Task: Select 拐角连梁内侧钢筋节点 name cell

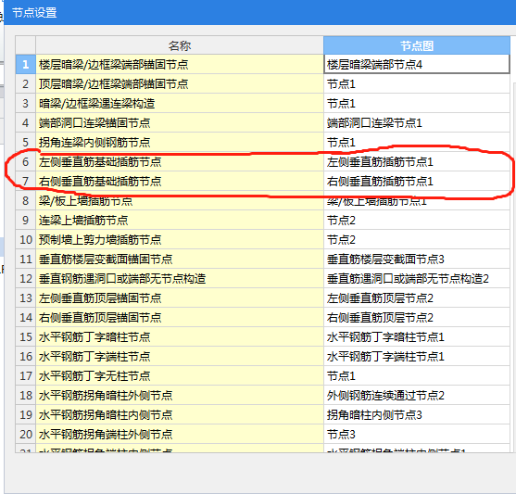Action: 180,143
